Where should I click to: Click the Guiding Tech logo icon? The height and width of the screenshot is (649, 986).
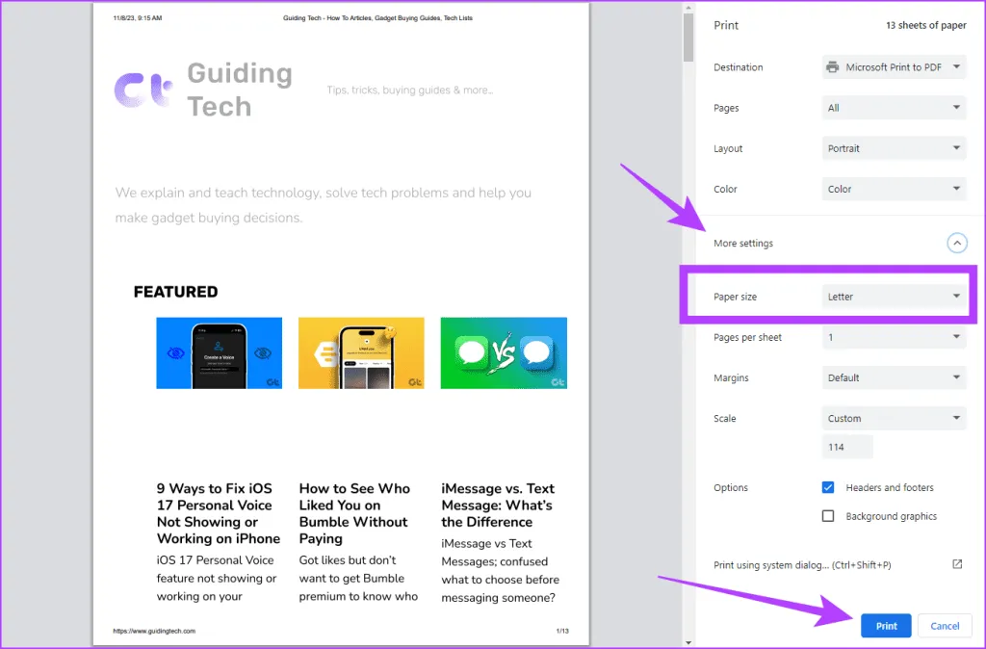[x=143, y=90]
